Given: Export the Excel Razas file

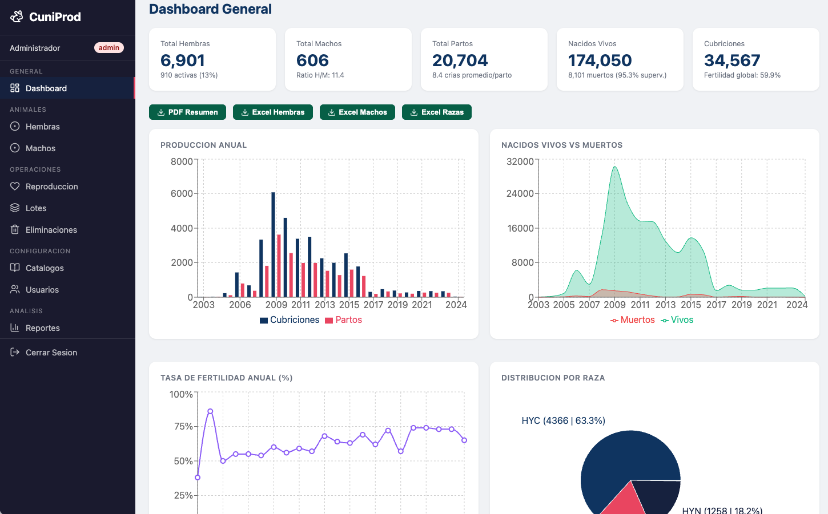Looking at the screenshot, I should click(x=437, y=112).
